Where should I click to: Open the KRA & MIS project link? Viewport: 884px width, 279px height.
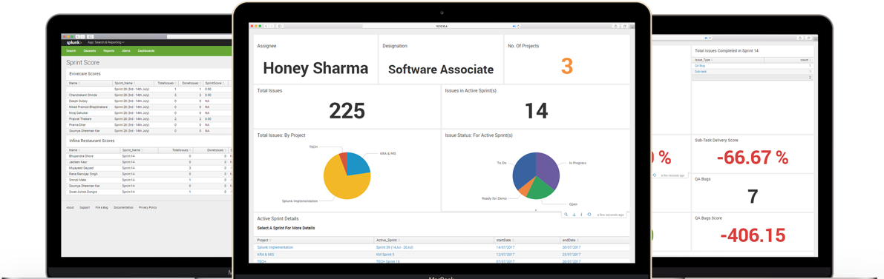point(266,255)
